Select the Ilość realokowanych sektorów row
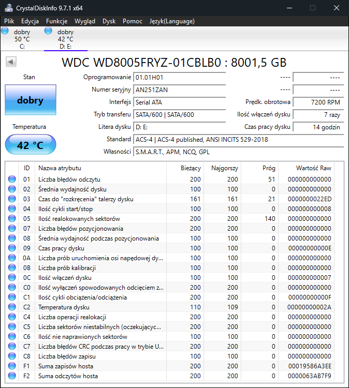 coord(170,218)
